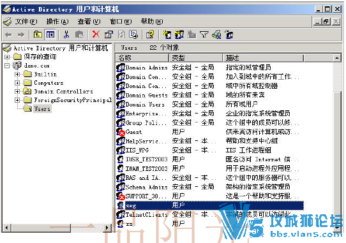This screenshot has height=243, width=346.
Task: Click the MMC system menu icon beside 文件
Action: pyautogui.click(x=7, y=22)
